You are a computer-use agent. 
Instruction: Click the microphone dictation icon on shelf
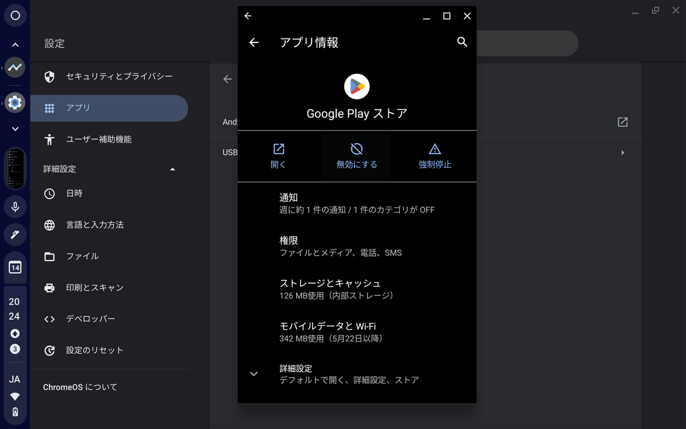pos(15,206)
